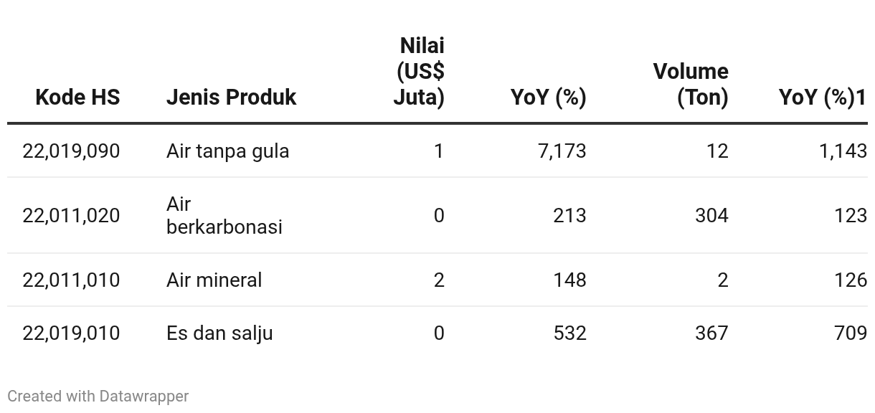875x413 pixels.
Task: Select the Air berkarbonasi product cell
Action: (x=224, y=215)
